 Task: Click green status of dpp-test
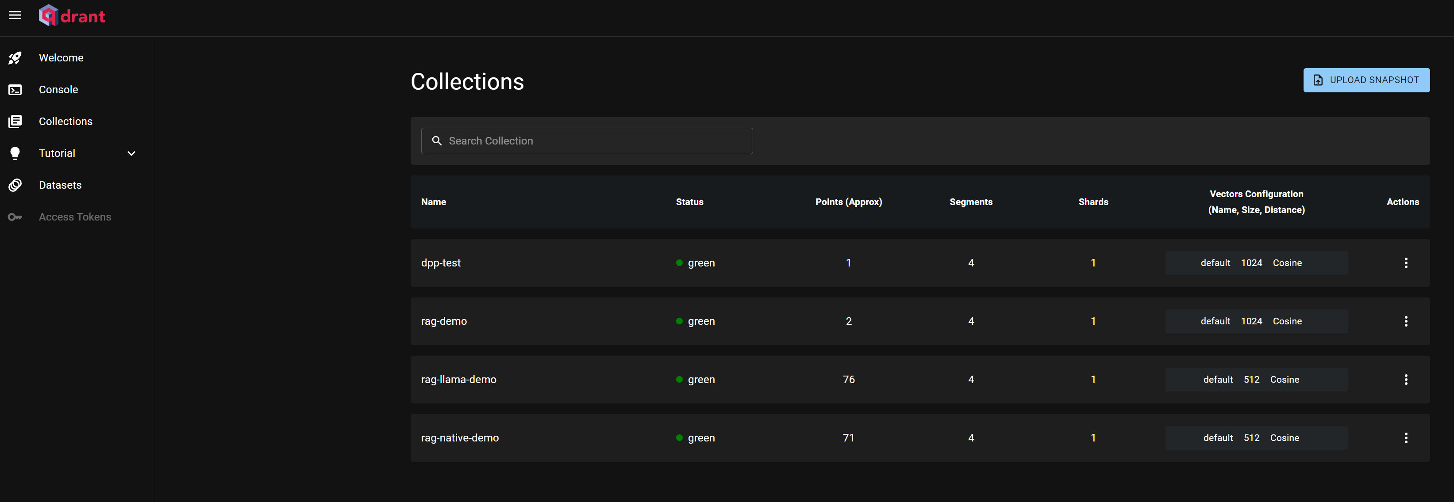(696, 263)
